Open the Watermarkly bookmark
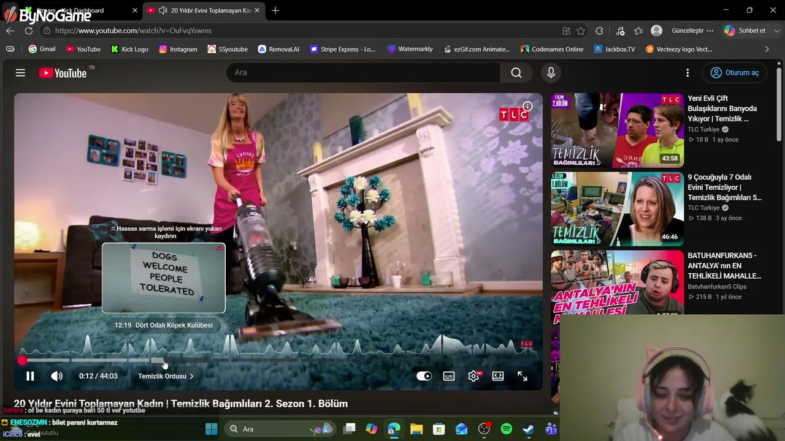This screenshot has height=441, width=785. click(x=410, y=49)
